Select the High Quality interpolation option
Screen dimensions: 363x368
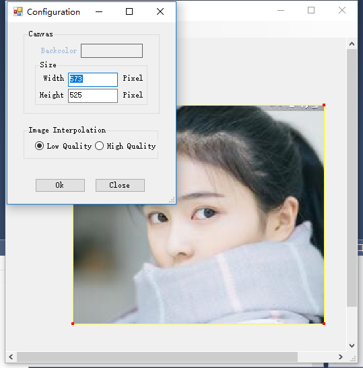click(99, 146)
